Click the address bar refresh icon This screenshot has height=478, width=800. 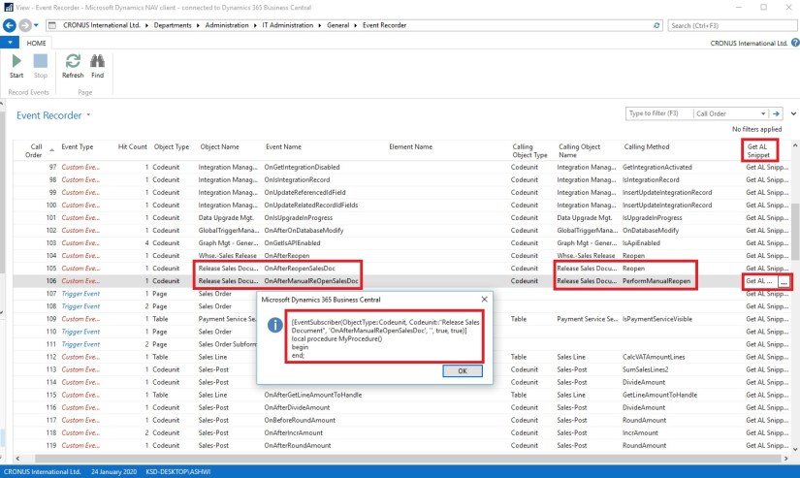tap(656, 25)
